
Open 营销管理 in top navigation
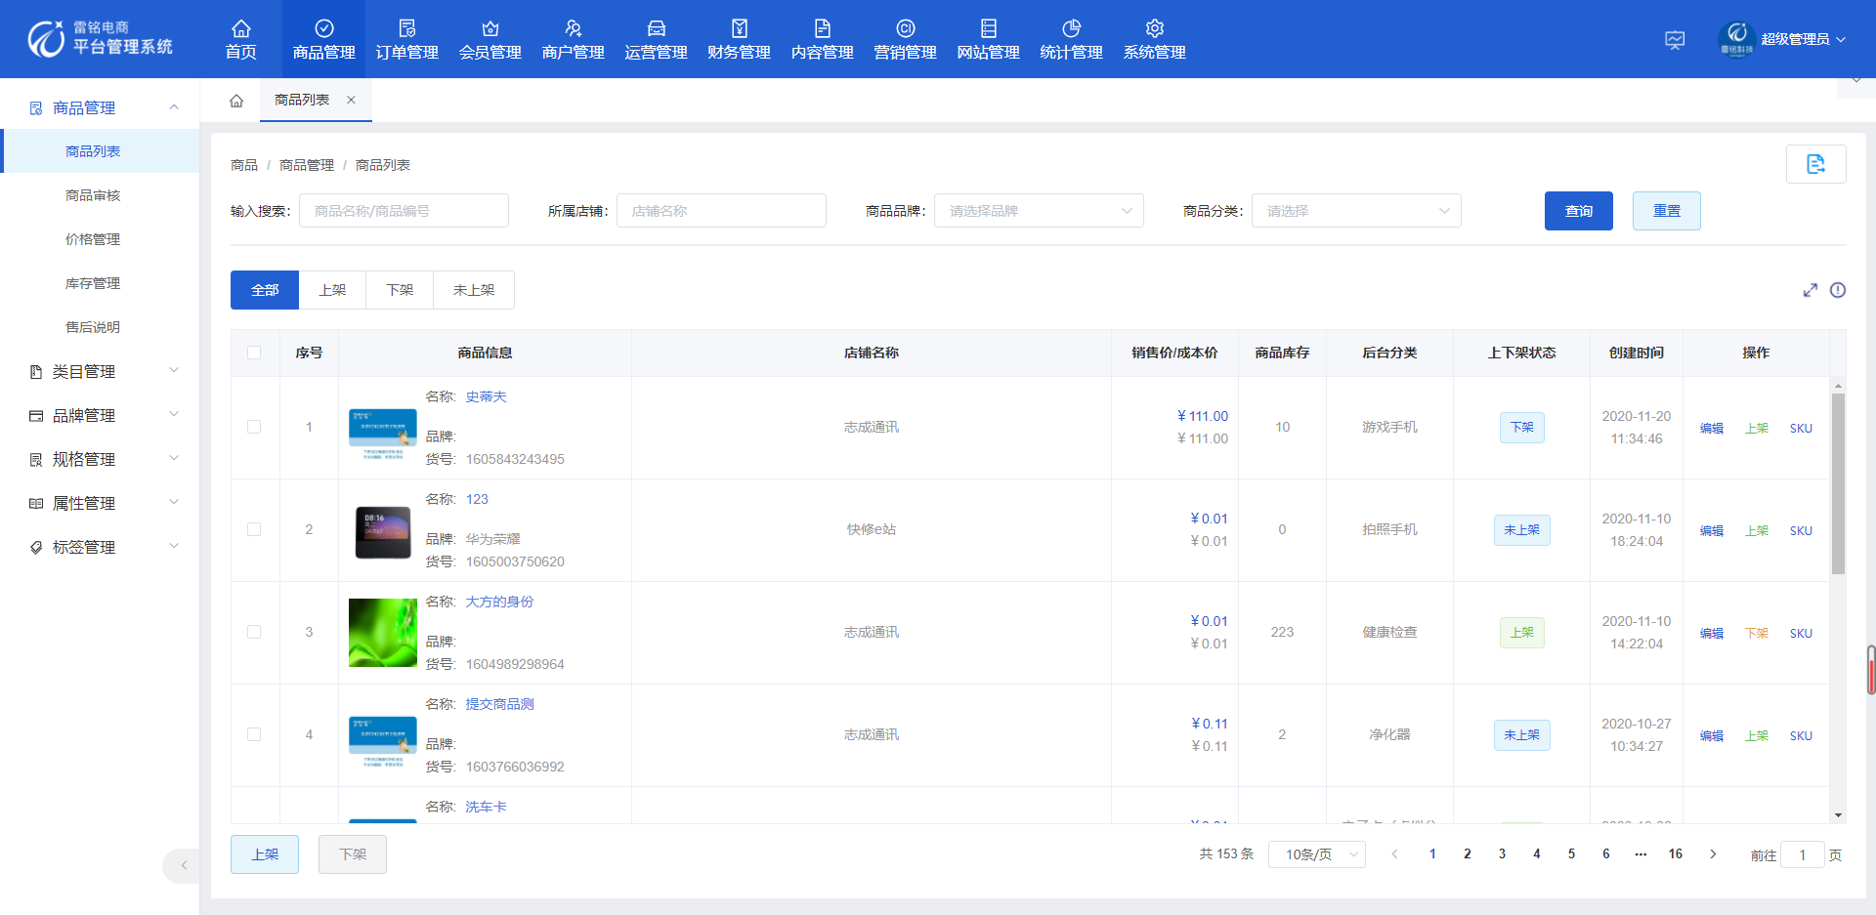[906, 39]
